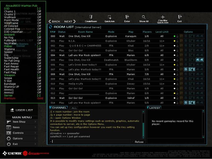
Task: Click the Options gear icon
Action: [9, 139]
